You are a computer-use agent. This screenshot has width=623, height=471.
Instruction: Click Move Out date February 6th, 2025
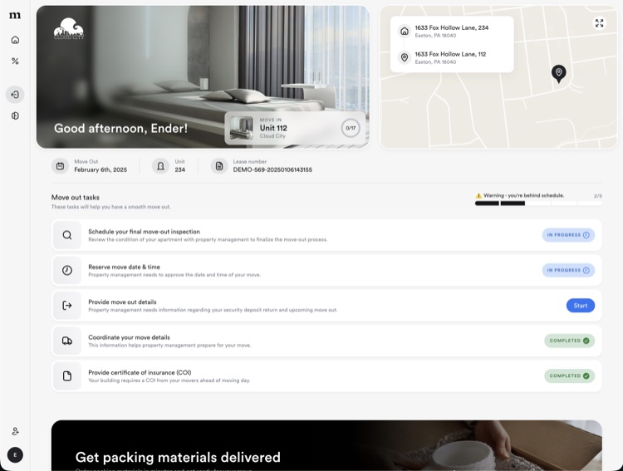pyautogui.click(x=101, y=169)
